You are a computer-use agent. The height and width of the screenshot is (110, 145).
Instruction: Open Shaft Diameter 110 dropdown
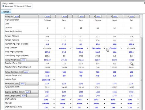(138, 107)
